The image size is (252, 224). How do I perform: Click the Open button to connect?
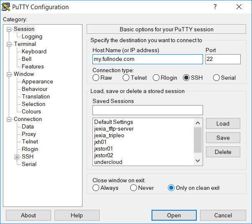click(x=174, y=215)
